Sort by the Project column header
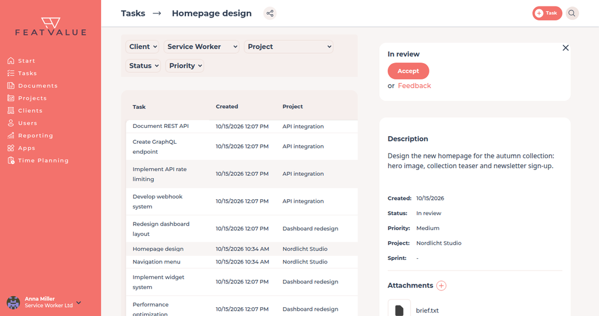 click(292, 106)
